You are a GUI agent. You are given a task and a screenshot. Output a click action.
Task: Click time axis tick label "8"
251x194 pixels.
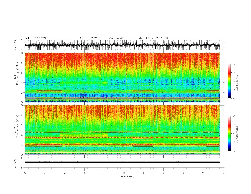pos(183,173)
